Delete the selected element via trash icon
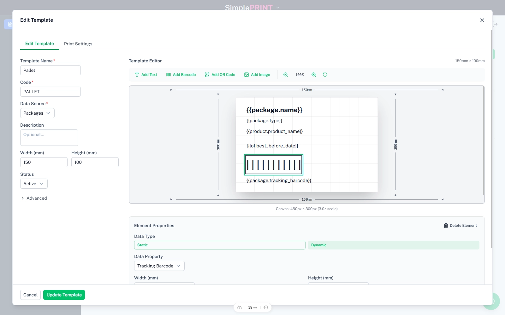 pos(446,226)
